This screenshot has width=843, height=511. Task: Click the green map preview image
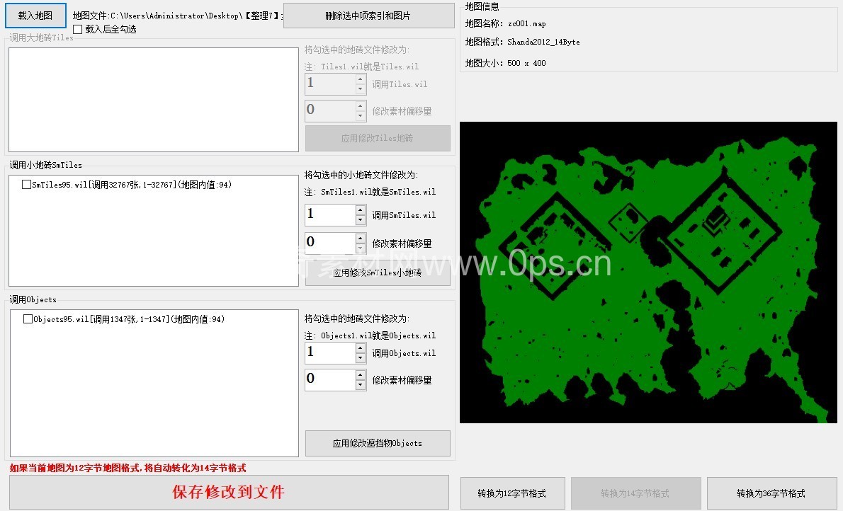point(648,272)
